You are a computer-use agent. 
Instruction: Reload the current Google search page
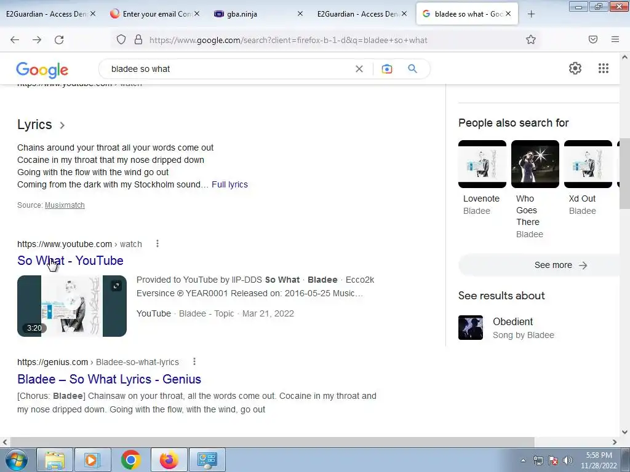pos(59,40)
